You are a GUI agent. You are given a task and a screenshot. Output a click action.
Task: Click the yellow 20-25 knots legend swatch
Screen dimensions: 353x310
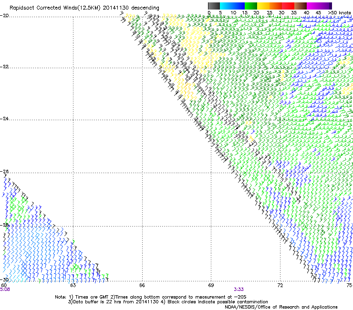(x=263, y=6)
